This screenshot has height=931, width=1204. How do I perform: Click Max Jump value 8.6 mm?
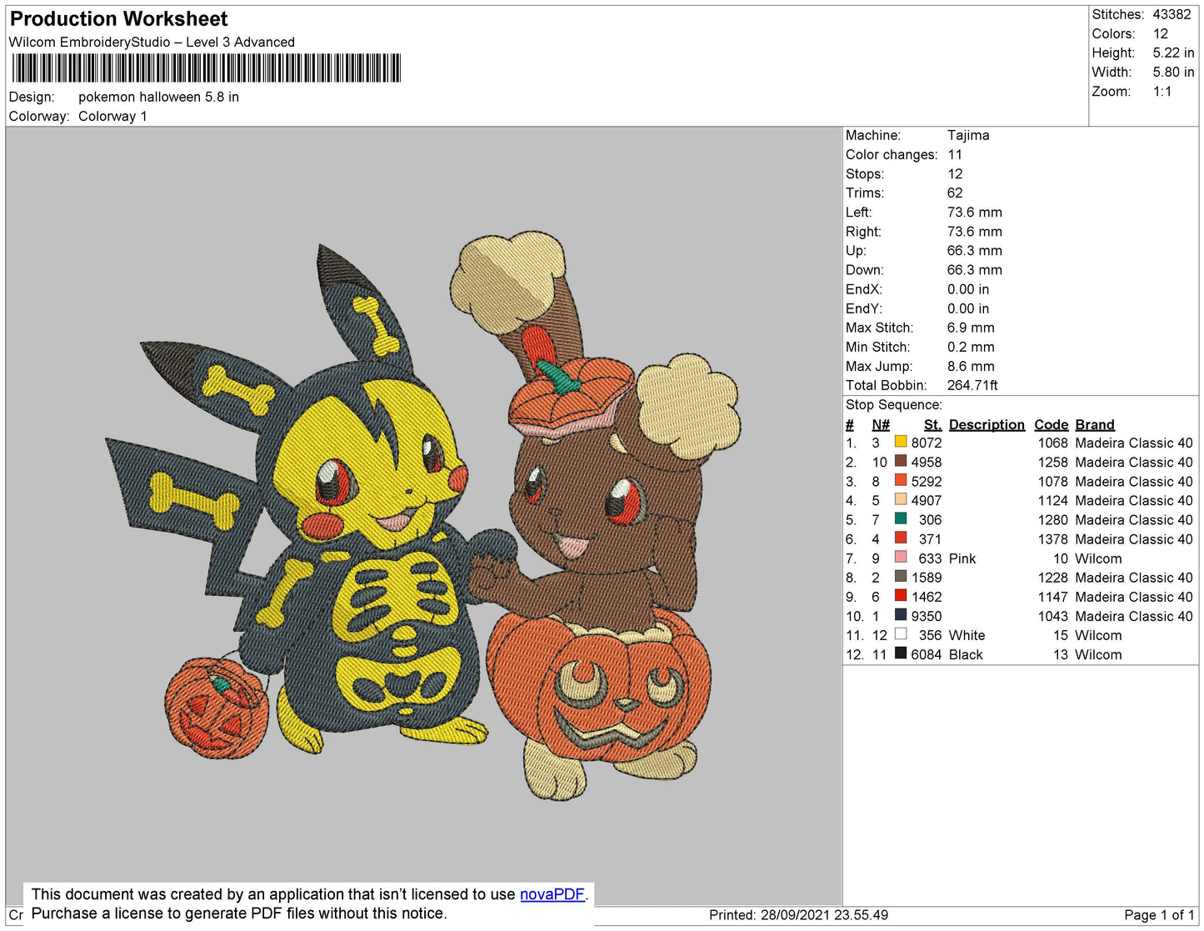click(x=971, y=366)
